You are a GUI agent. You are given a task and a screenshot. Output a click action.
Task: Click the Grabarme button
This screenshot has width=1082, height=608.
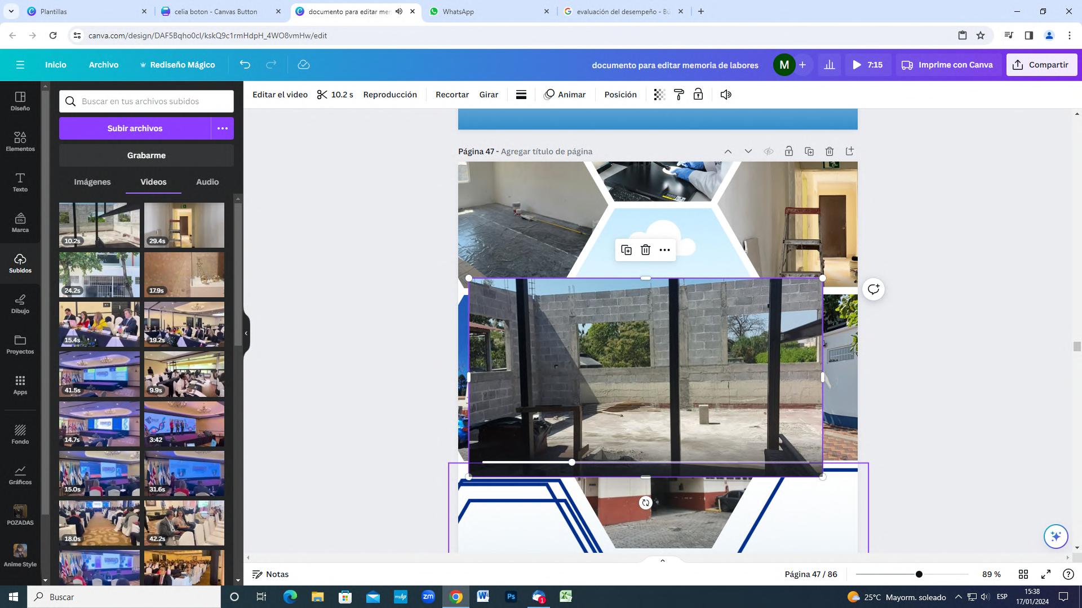pos(147,155)
